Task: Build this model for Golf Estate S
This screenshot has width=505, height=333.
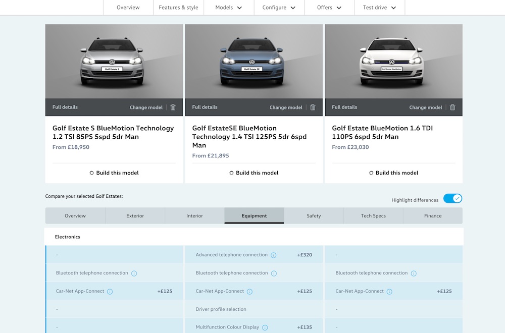Action: [x=114, y=173]
